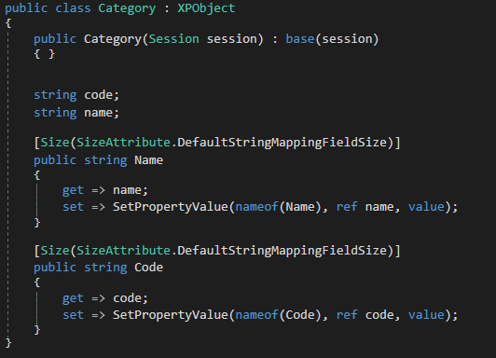Click SetPropertyValue in the Code setter
496x358 pixels.
(x=171, y=315)
